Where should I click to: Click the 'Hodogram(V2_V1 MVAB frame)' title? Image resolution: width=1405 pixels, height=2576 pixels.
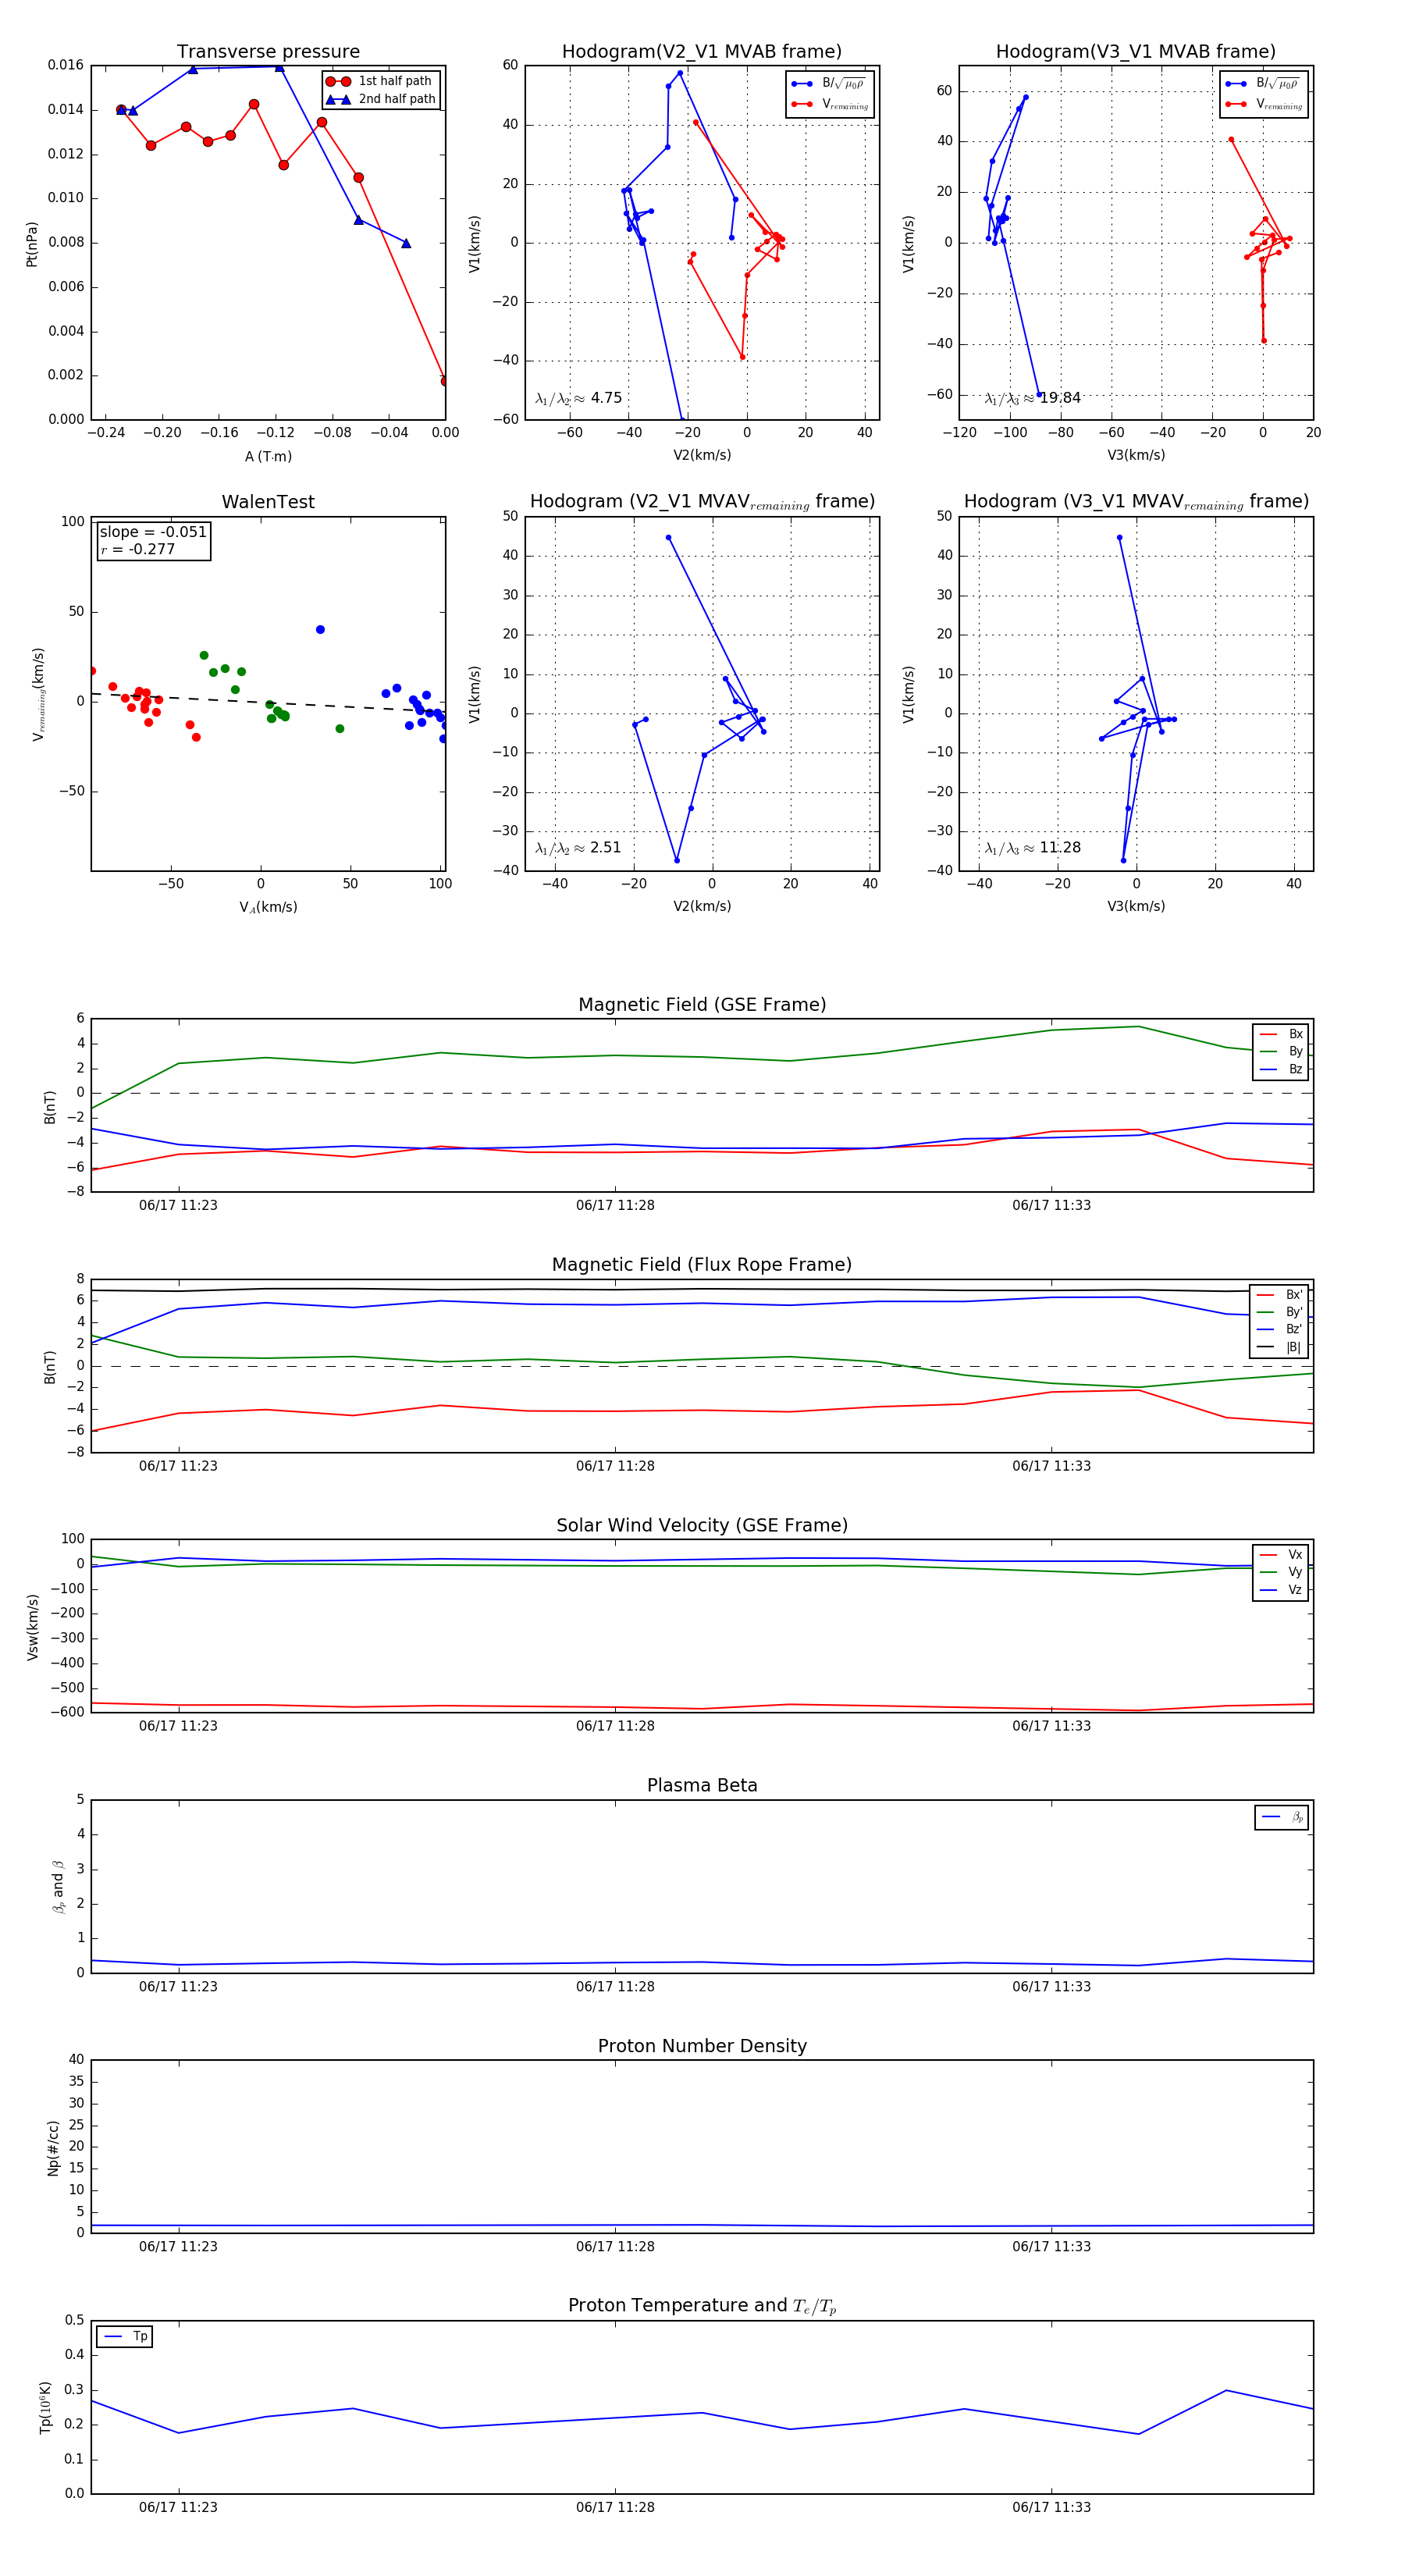tap(702, 52)
